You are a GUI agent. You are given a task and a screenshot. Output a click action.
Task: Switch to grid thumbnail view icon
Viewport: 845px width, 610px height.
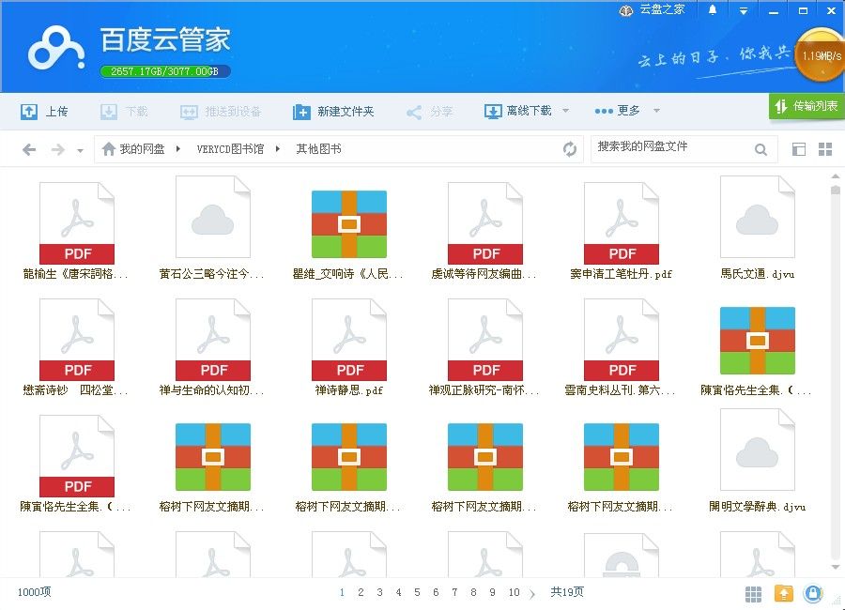(x=825, y=149)
